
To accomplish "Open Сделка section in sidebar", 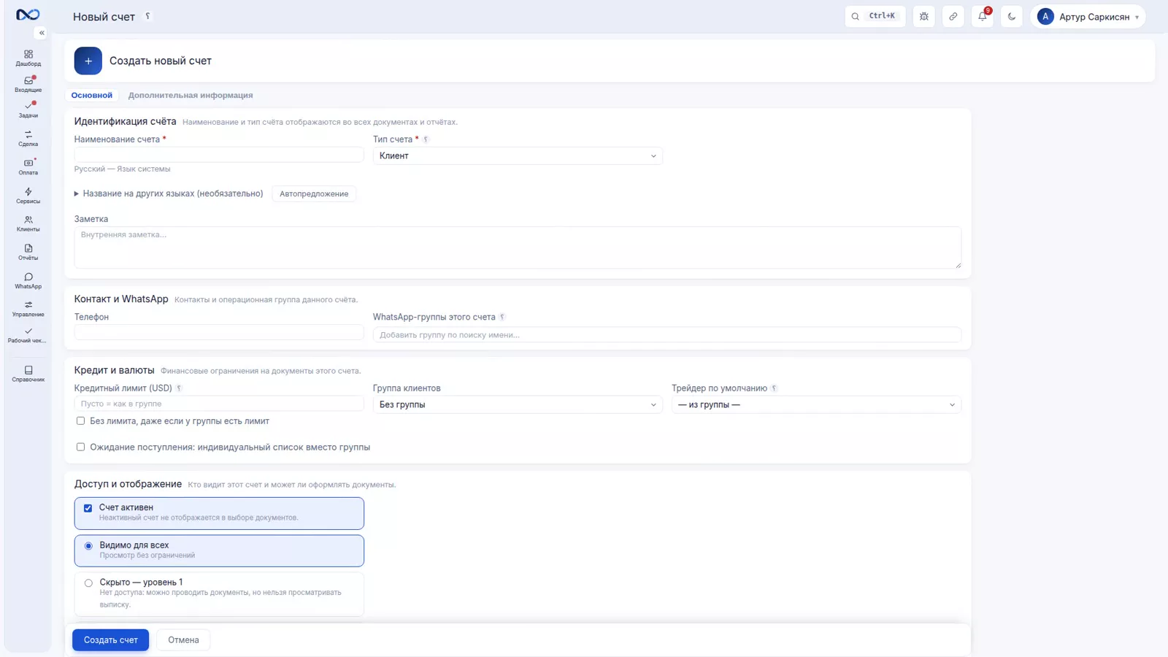I will point(28,138).
